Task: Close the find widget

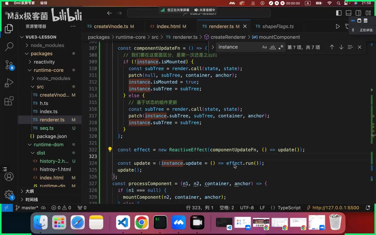Action: pyautogui.click(x=359, y=47)
